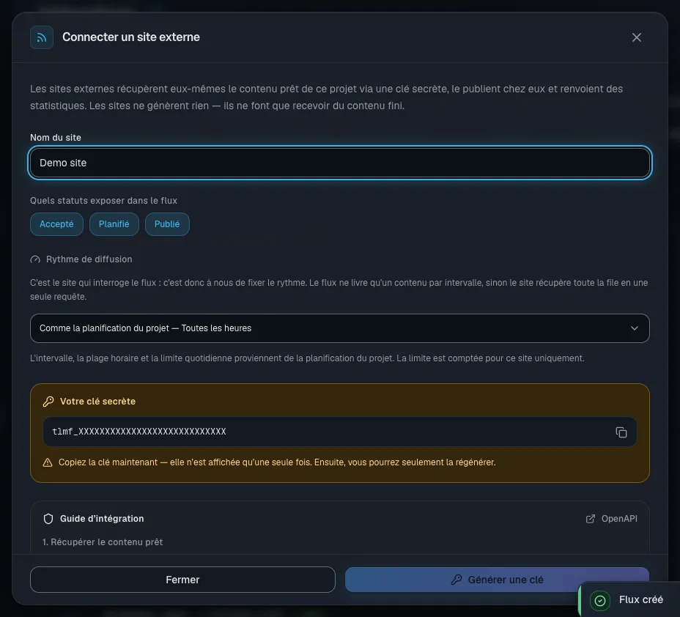The height and width of the screenshot is (617, 680).
Task: Click the warning triangle icon in key notice
Action: pyautogui.click(x=48, y=462)
